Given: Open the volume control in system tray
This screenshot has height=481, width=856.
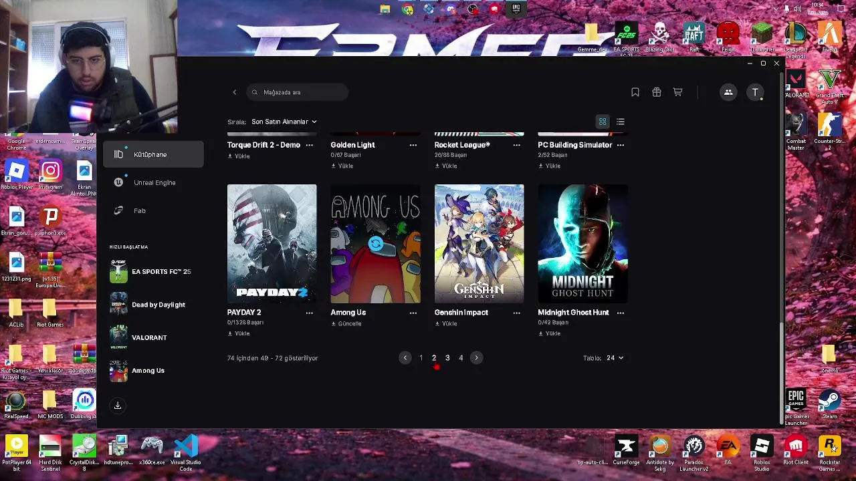Looking at the screenshot, I should click(797, 9).
